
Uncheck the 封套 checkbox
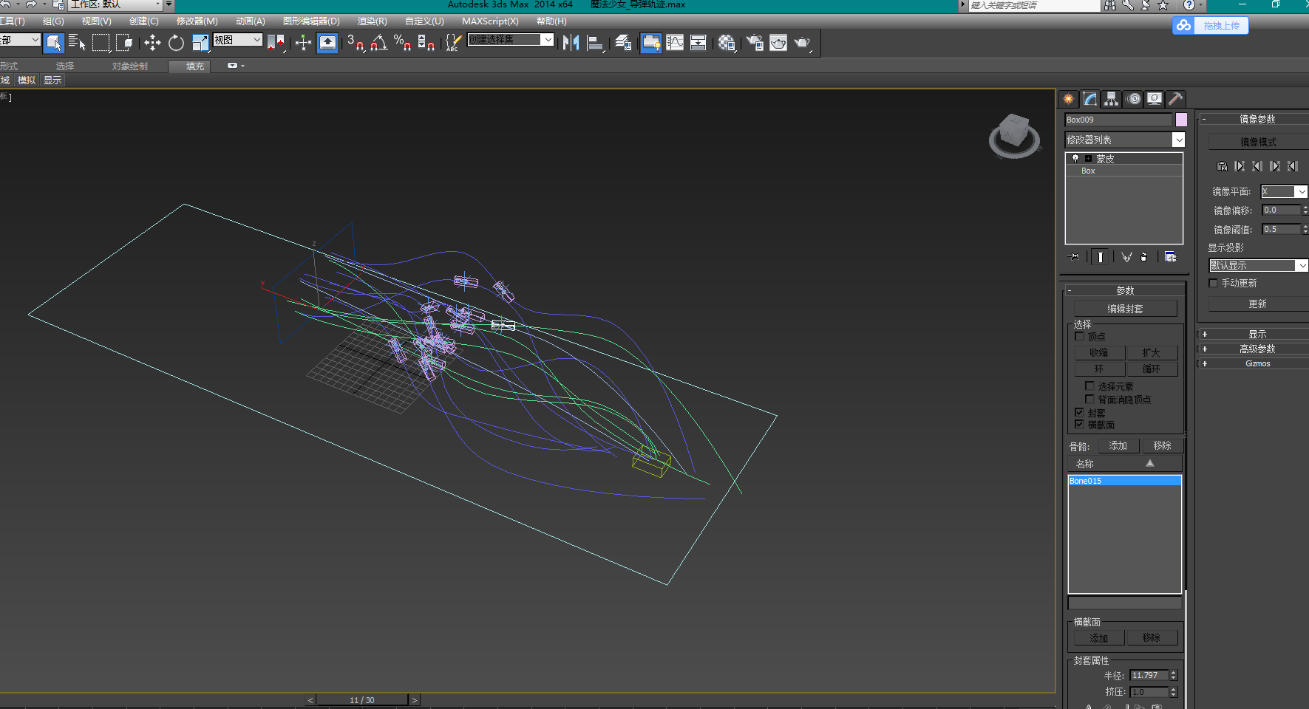pyautogui.click(x=1079, y=413)
